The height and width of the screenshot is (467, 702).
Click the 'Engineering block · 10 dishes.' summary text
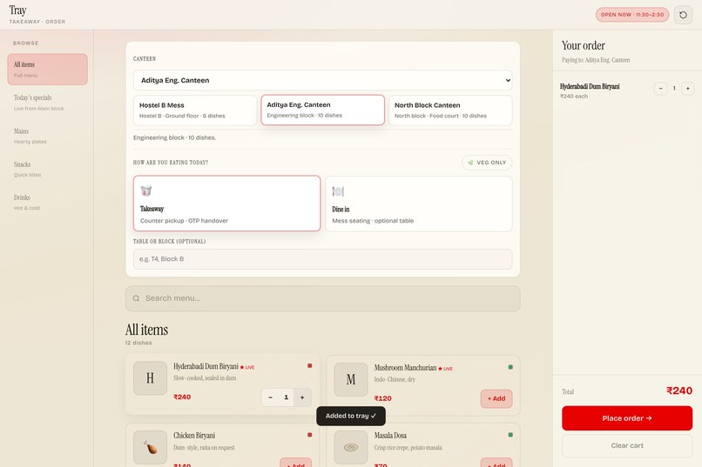[174, 137]
